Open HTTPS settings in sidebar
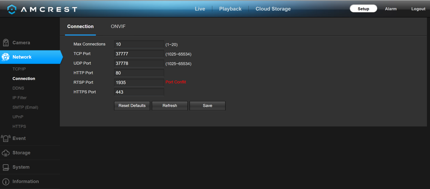This screenshot has width=430, height=189. click(x=19, y=126)
